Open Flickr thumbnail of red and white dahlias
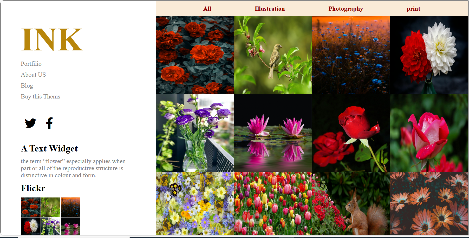Screen dimensions: 469x238 (x=31, y=226)
